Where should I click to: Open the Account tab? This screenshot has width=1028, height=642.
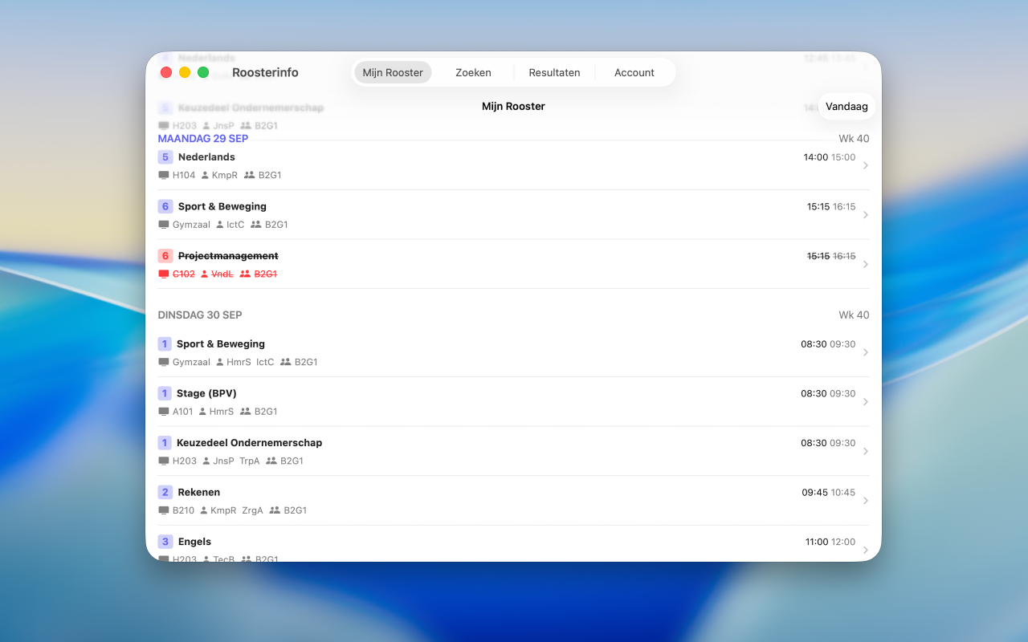click(x=634, y=72)
